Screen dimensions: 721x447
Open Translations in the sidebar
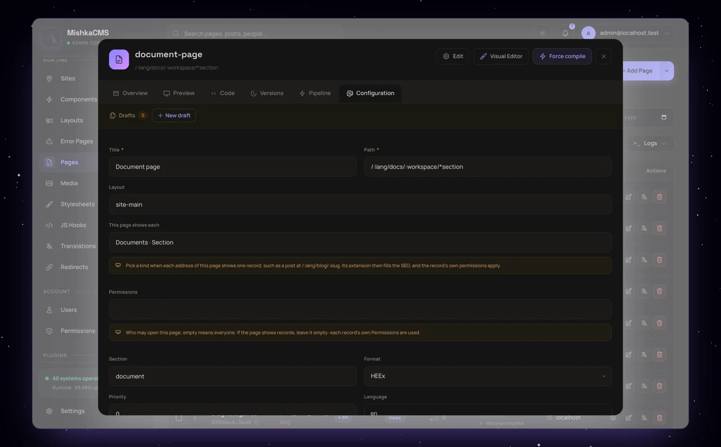[68, 246]
